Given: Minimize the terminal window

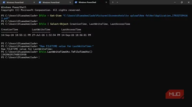Looking at the screenshot, I should [175, 2].
